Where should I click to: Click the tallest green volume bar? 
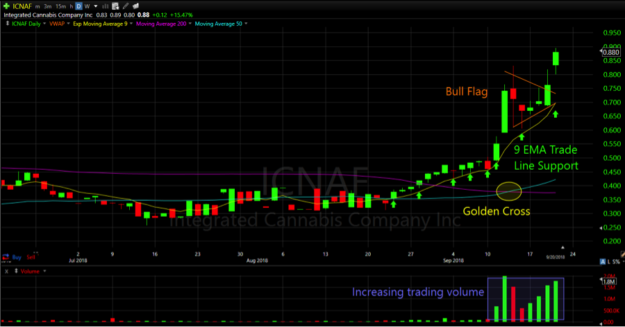[x=505, y=299]
